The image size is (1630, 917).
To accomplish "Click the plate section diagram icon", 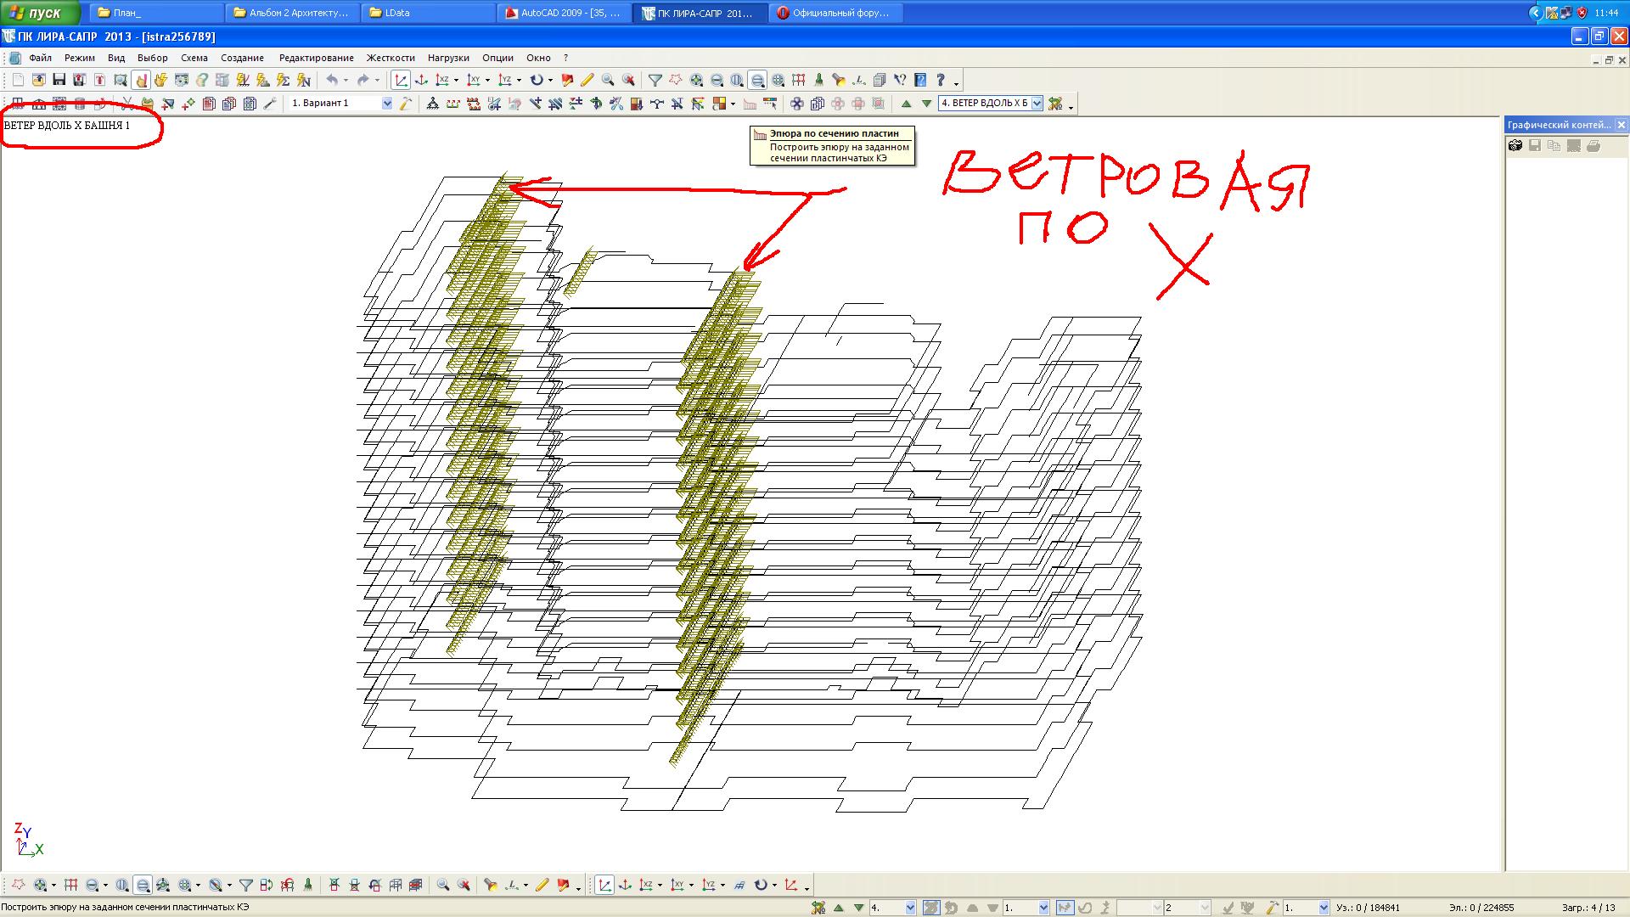I will [x=750, y=104].
